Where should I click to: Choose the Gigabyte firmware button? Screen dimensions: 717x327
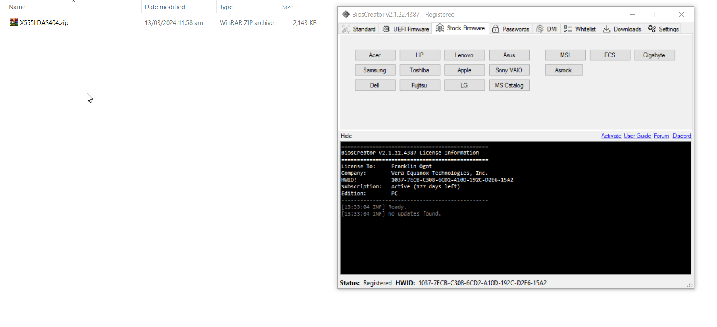(654, 55)
